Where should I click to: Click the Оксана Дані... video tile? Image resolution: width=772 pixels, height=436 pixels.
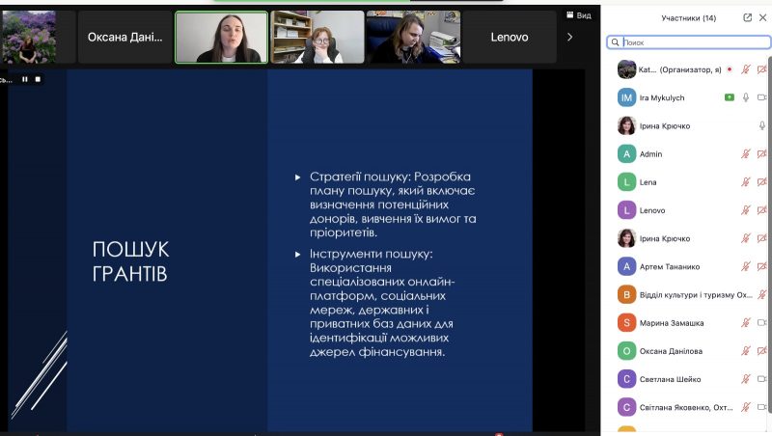pos(125,38)
